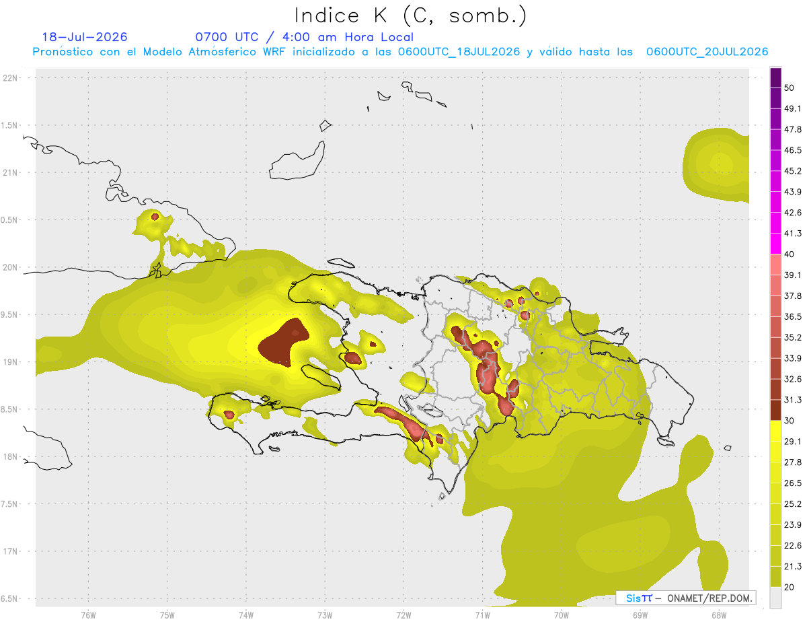Click the "37.8" value on the color scale
The width and height of the screenshot is (807, 624).
click(x=792, y=296)
